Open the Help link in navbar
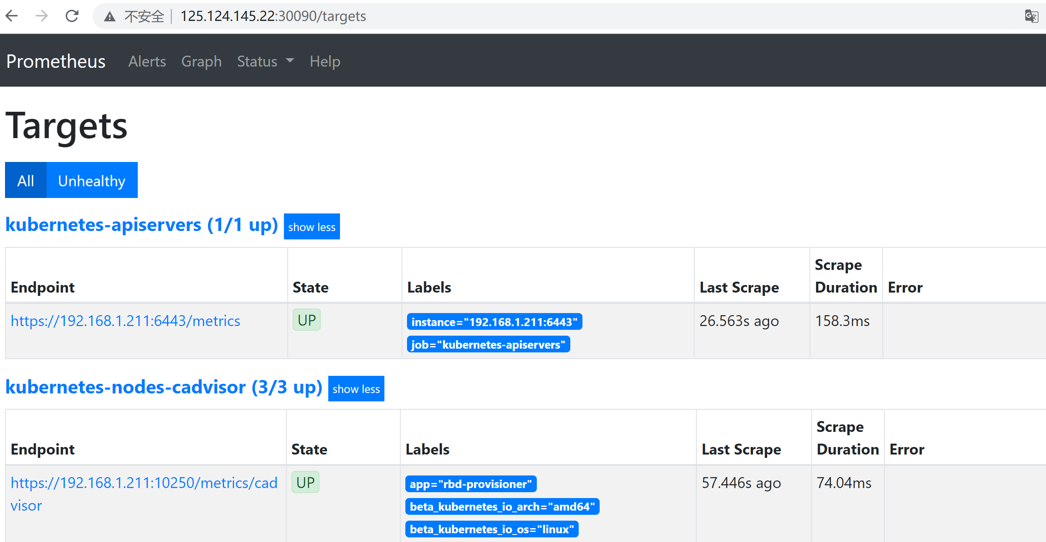1046x542 pixels. coord(325,62)
